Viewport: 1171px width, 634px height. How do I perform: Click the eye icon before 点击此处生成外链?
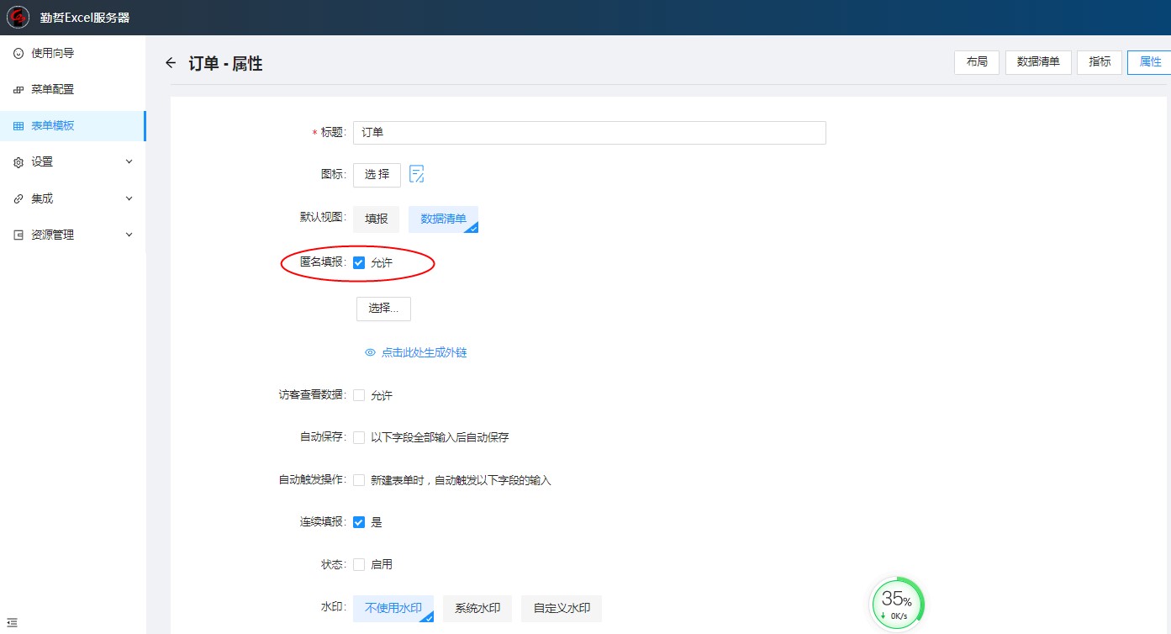(x=370, y=353)
